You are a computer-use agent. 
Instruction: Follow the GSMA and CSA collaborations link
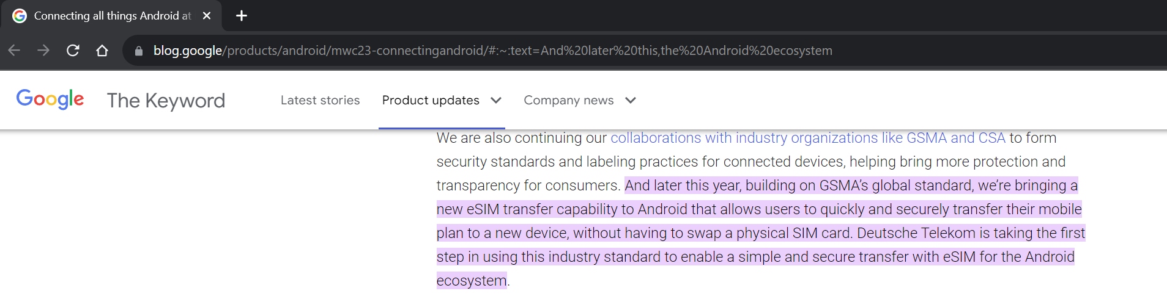pyautogui.click(x=807, y=138)
